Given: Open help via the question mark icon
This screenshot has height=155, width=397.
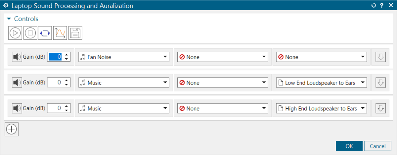Looking at the screenshot, I should click(382, 5).
